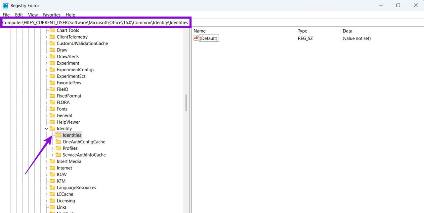The height and width of the screenshot is (213, 424).
Task: Select the Profiles folder icon
Action: [x=58, y=148]
